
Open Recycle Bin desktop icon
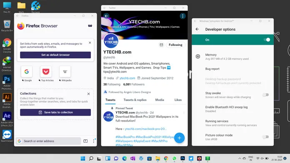click(7, 26)
